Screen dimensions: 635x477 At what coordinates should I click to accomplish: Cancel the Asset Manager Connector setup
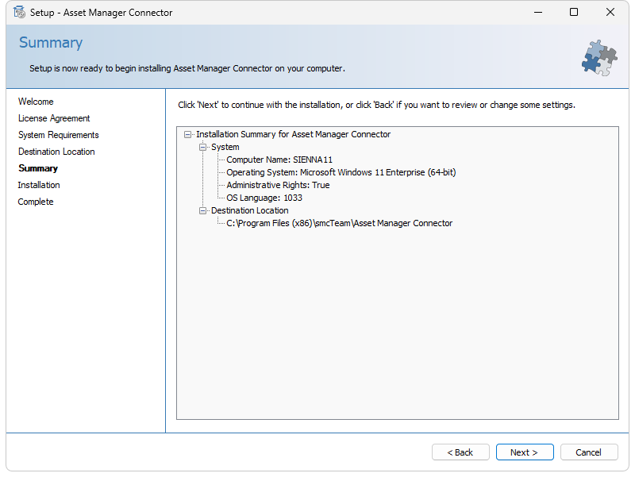[x=589, y=452]
